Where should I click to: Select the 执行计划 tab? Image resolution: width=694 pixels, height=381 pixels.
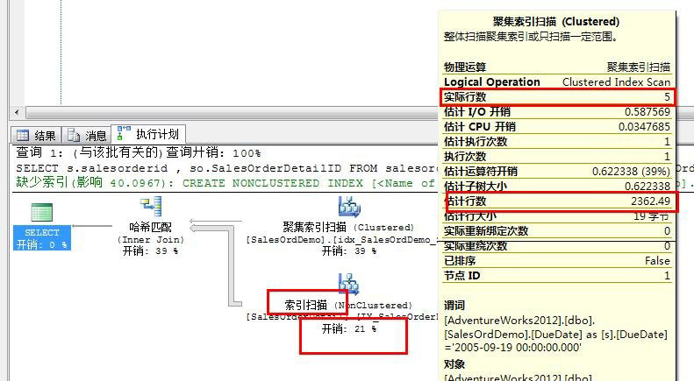tap(148, 134)
